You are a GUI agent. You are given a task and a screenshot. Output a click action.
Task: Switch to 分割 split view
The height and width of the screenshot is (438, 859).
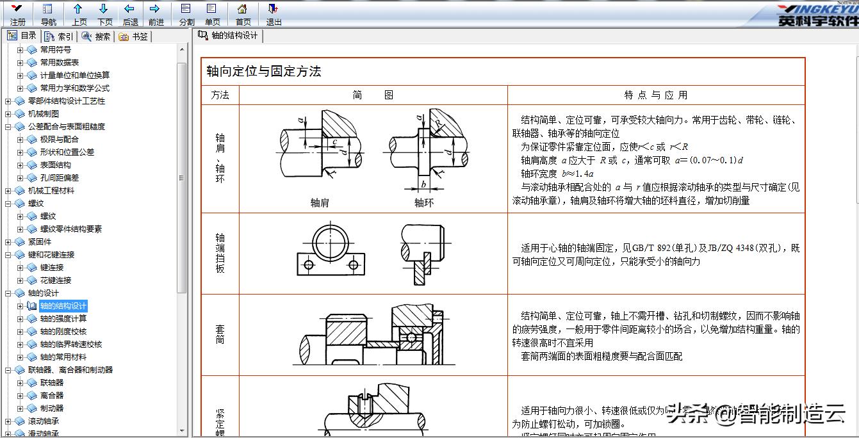pos(186,14)
